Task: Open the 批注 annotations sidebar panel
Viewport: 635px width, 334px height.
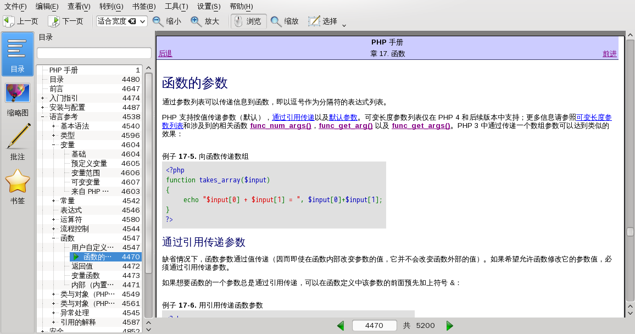Action: click(18, 142)
